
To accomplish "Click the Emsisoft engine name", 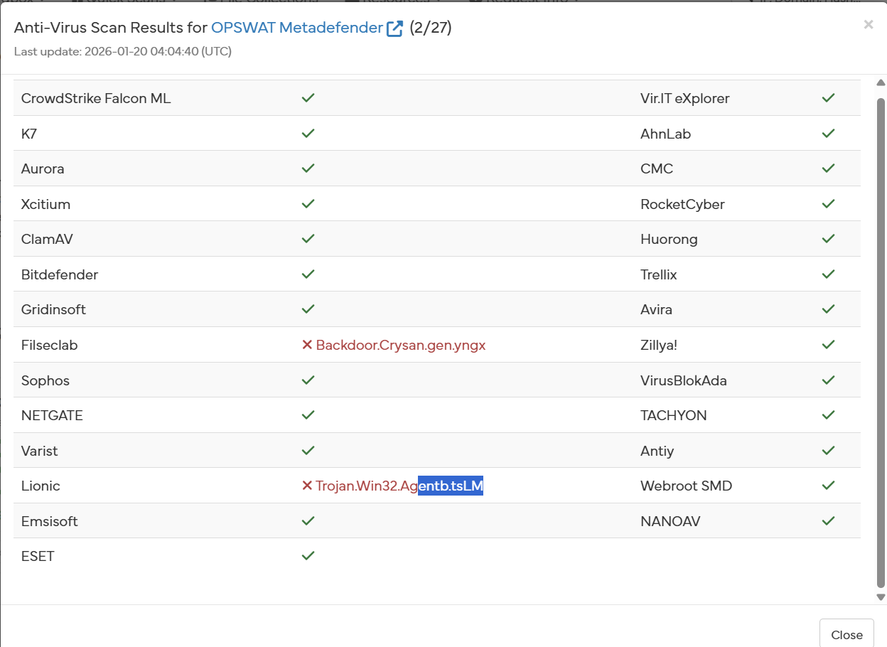I will pyautogui.click(x=50, y=521).
